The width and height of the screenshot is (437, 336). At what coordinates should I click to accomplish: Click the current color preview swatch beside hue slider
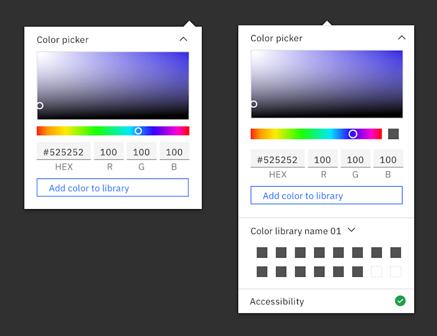click(393, 134)
